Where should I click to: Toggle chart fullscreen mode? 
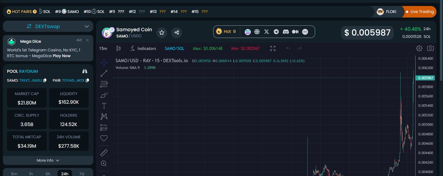[273, 48]
